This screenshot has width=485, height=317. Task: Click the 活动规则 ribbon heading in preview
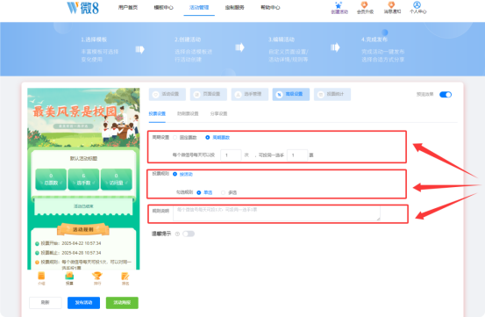83,230
